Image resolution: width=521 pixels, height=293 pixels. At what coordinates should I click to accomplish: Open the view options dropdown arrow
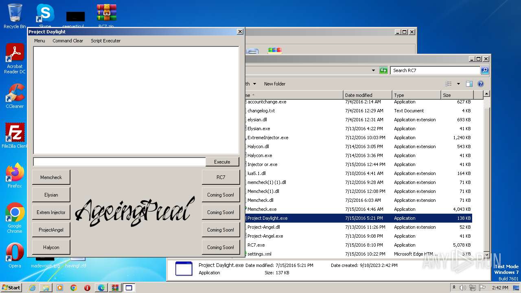click(x=458, y=84)
